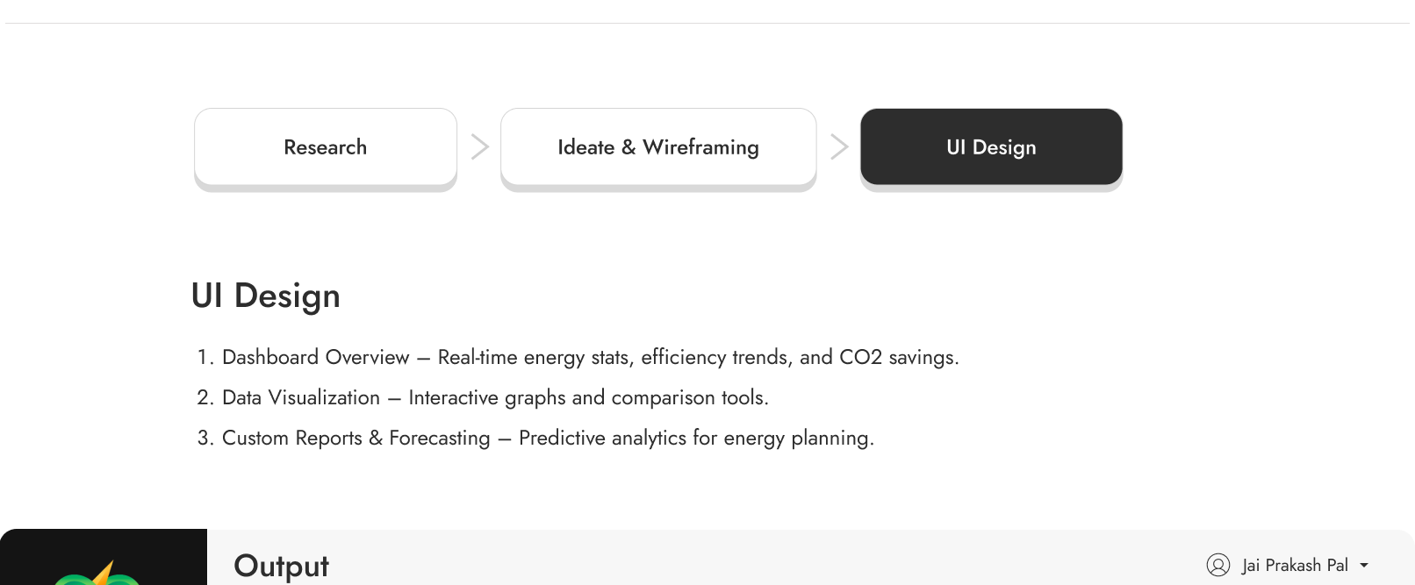
Task: Click the green logo in dark sidebar
Action: tap(97, 575)
